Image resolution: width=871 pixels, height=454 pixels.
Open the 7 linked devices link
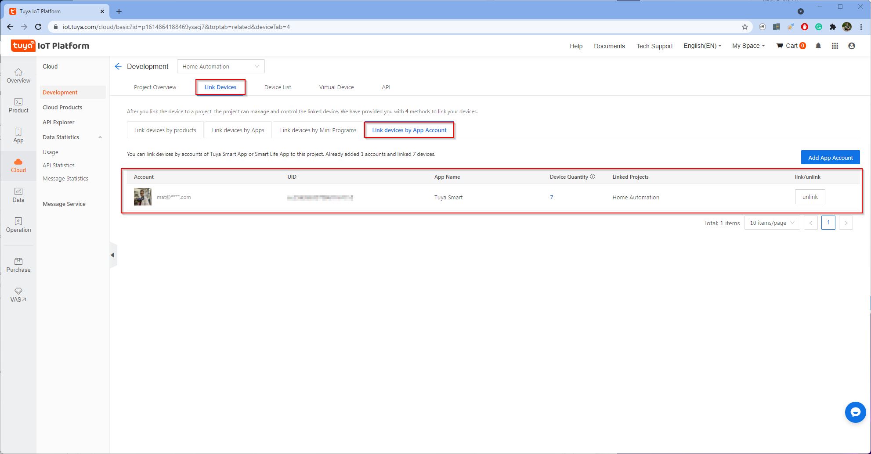pyautogui.click(x=551, y=197)
